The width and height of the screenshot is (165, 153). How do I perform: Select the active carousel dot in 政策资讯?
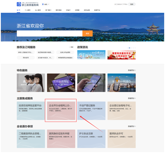coord(129,48)
